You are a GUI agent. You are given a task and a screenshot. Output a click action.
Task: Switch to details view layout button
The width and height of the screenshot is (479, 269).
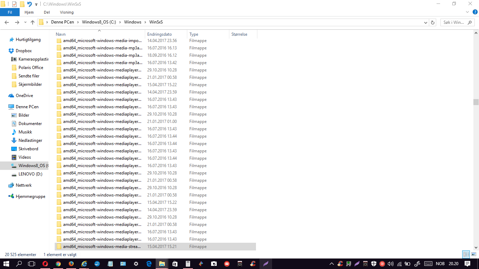(466, 255)
